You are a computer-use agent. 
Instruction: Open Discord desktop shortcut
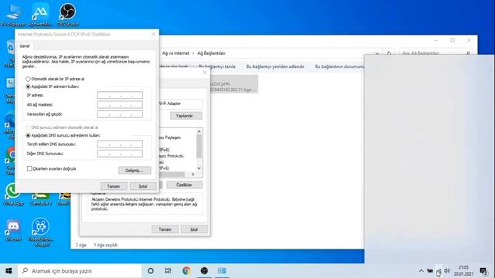click(13, 230)
